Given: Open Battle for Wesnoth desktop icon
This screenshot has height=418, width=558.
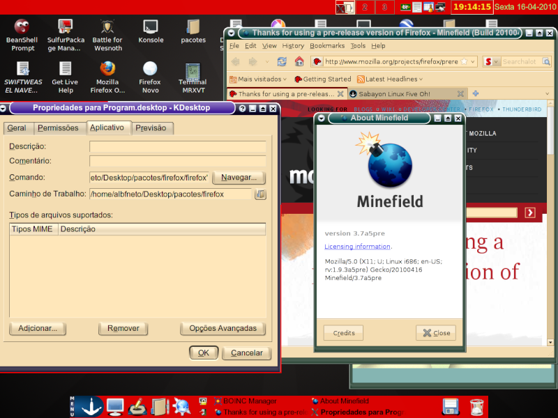Looking at the screenshot, I should (107, 35).
